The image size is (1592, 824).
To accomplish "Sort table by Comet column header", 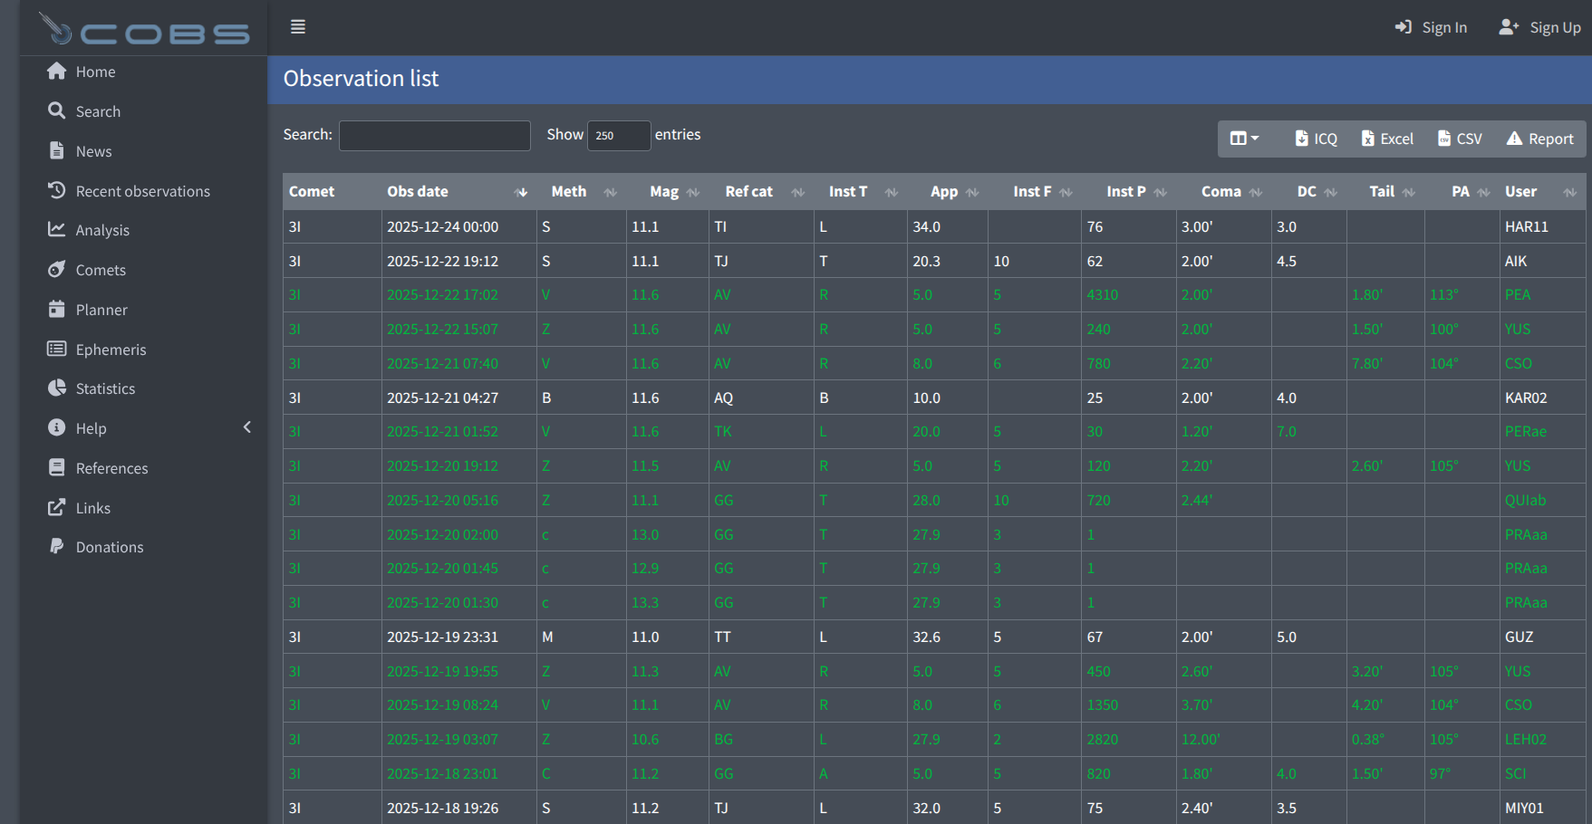I will click(x=332, y=191).
